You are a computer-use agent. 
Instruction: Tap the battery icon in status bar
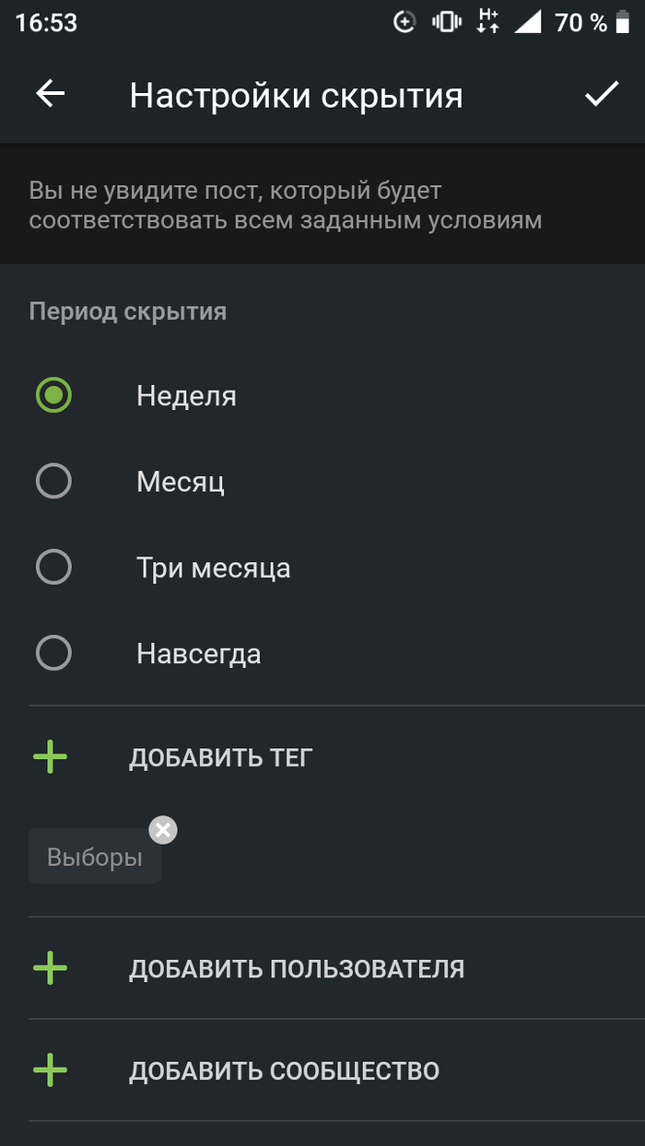(x=626, y=22)
